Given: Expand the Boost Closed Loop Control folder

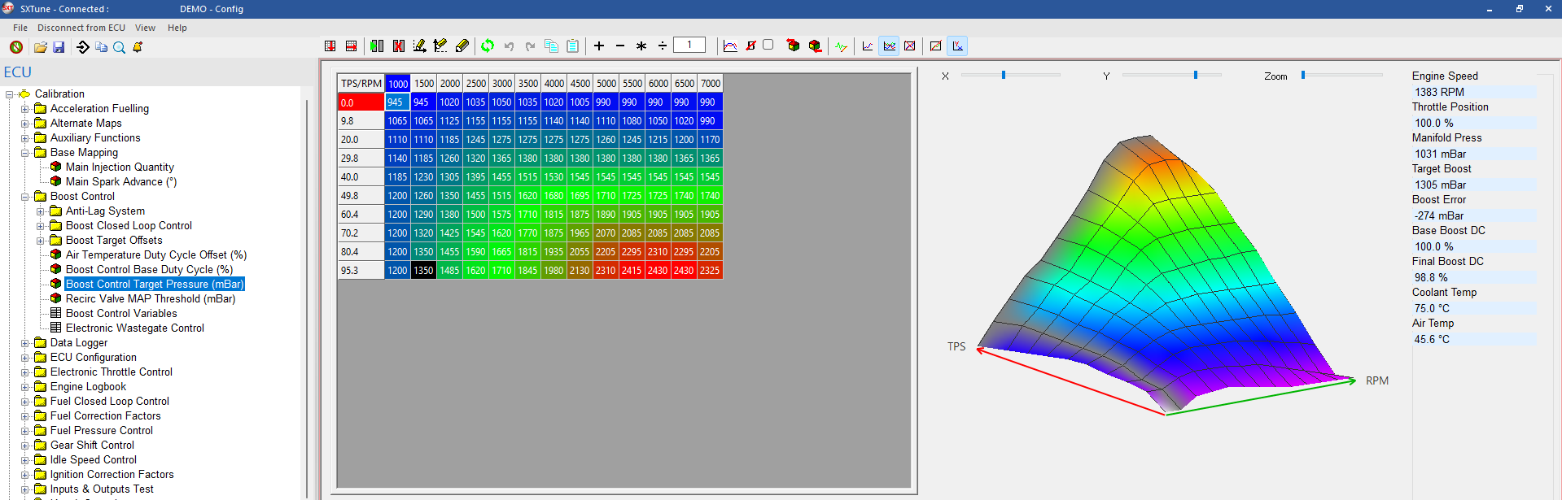Looking at the screenshot, I should [x=41, y=226].
